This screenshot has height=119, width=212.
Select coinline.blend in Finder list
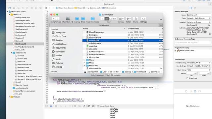[x=123, y=38]
